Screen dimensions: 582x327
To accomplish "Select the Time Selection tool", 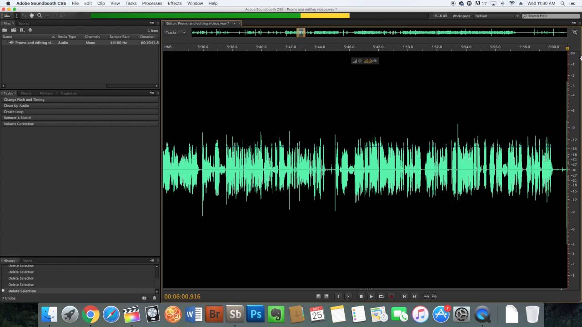I will 16,15.
